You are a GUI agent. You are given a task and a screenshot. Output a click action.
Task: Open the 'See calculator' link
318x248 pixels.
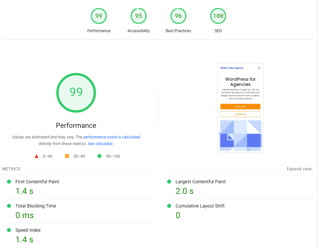point(100,144)
